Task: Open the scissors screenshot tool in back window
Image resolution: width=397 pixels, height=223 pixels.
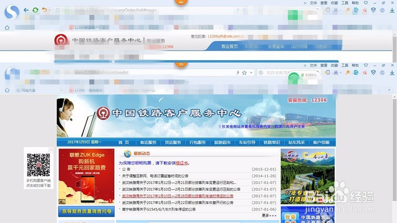Action: coord(336,10)
